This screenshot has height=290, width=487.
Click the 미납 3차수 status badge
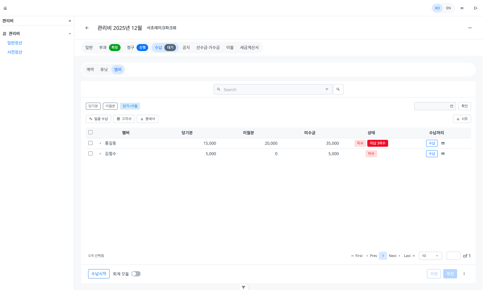point(378,143)
